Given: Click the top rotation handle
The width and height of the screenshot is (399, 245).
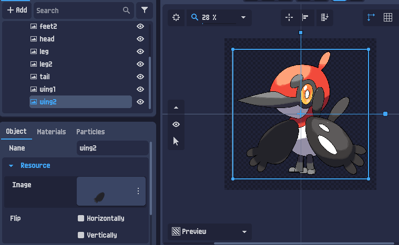Looking at the screenshot, I should tap(301, 33).
